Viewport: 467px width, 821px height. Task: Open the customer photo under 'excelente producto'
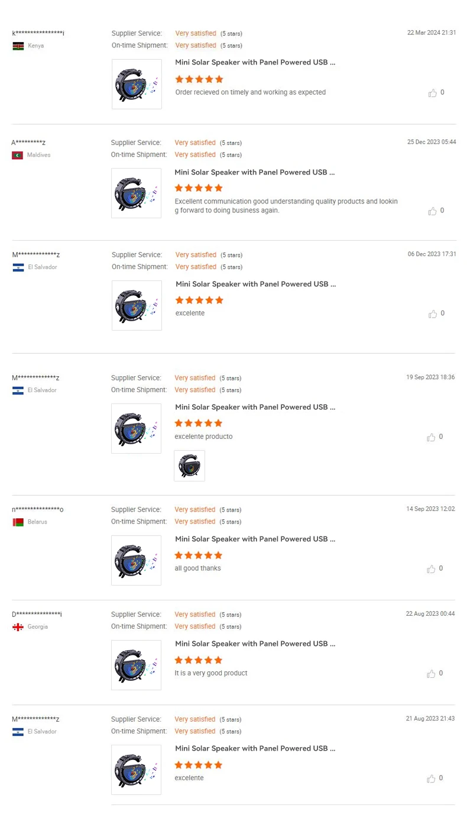tap(189, 466)
